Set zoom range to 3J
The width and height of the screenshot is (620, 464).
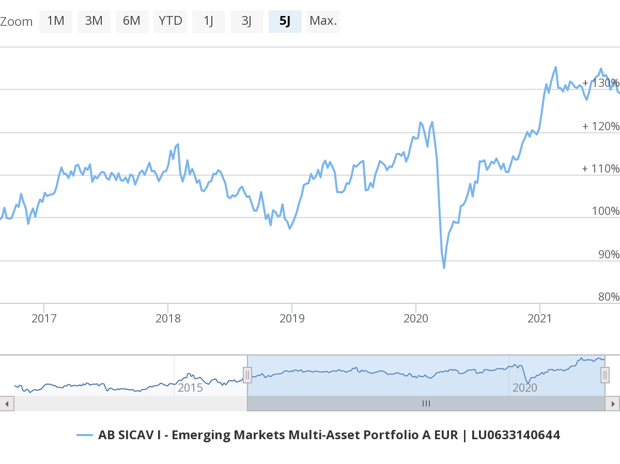click(247, 21)
